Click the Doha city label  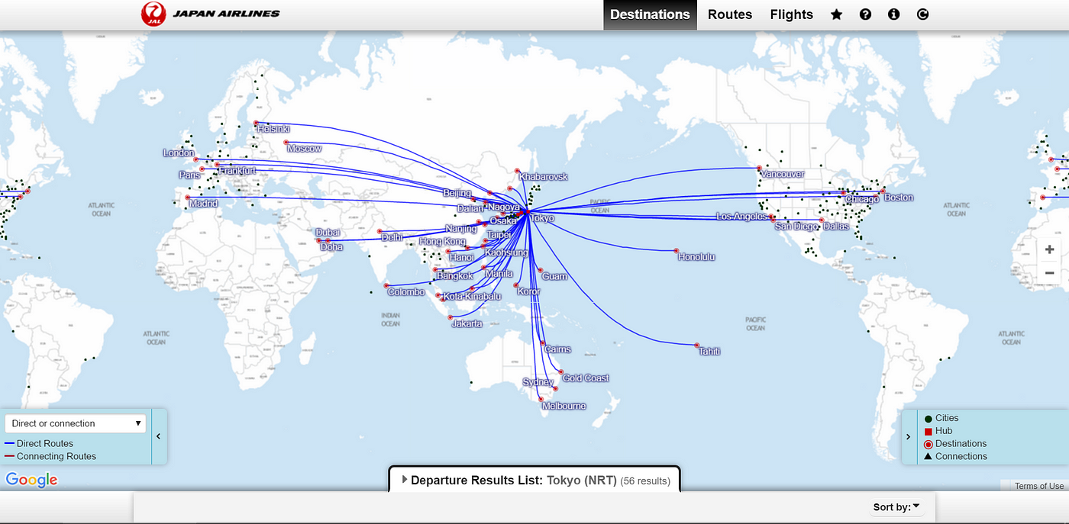point(331,247)
